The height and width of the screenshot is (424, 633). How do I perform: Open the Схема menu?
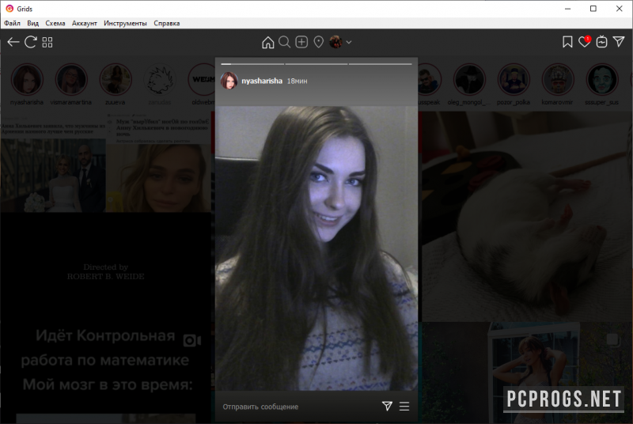(x=55, y=23)
